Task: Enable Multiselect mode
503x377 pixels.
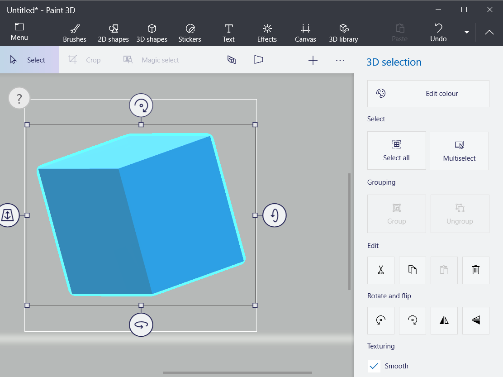Action: 459,151
